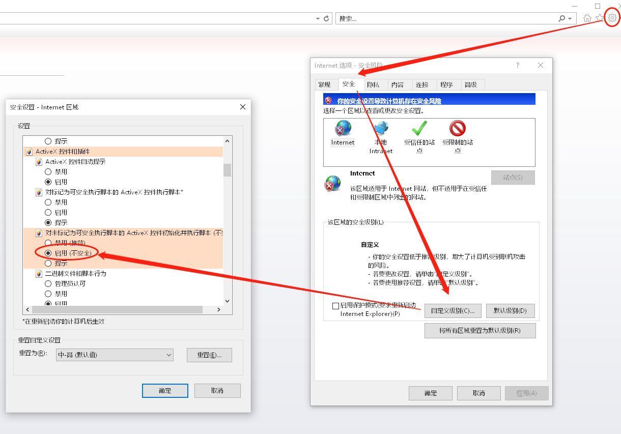Image resolution: width=621 pixels, height=434 pixels.
Task: Select the 本地 Intranet zone icon
Action: coord(381,129)
